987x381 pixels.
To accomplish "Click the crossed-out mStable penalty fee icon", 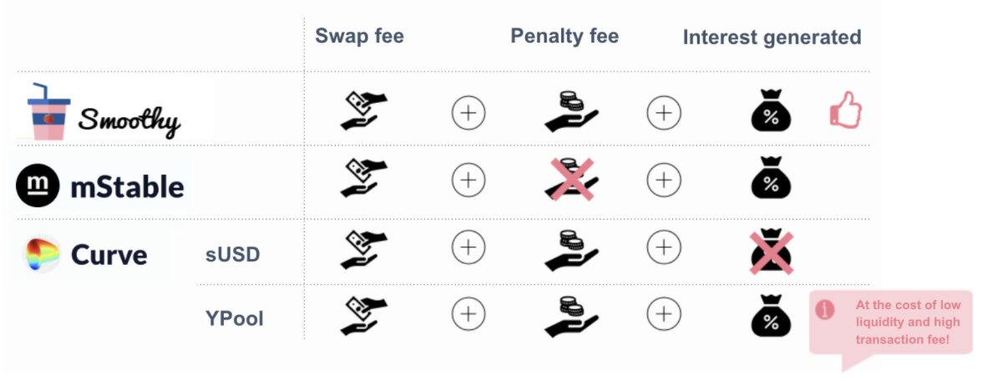I will pos(571,180).
